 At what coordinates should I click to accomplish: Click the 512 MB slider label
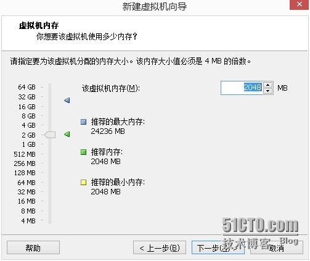coord(25,154)
